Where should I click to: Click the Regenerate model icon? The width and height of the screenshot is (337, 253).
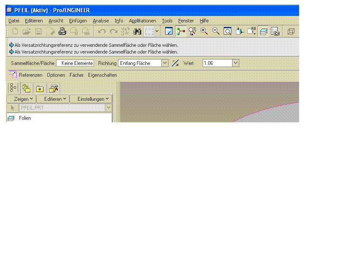(125, 31)
